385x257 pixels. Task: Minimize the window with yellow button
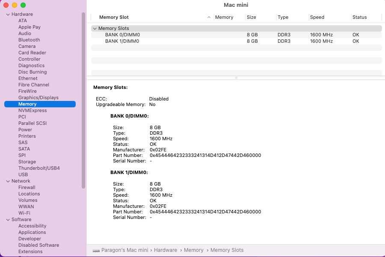[x=15, y=5]
